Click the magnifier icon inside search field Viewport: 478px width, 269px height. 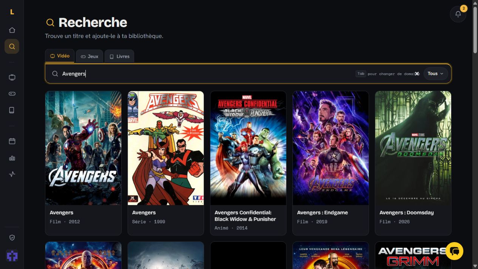tap(55, 74)
